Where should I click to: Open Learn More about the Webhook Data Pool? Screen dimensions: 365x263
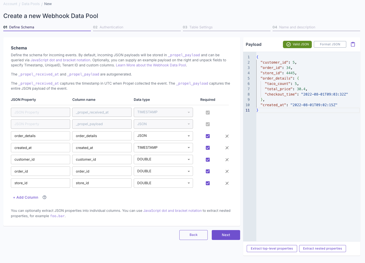[x=151, y=65]
